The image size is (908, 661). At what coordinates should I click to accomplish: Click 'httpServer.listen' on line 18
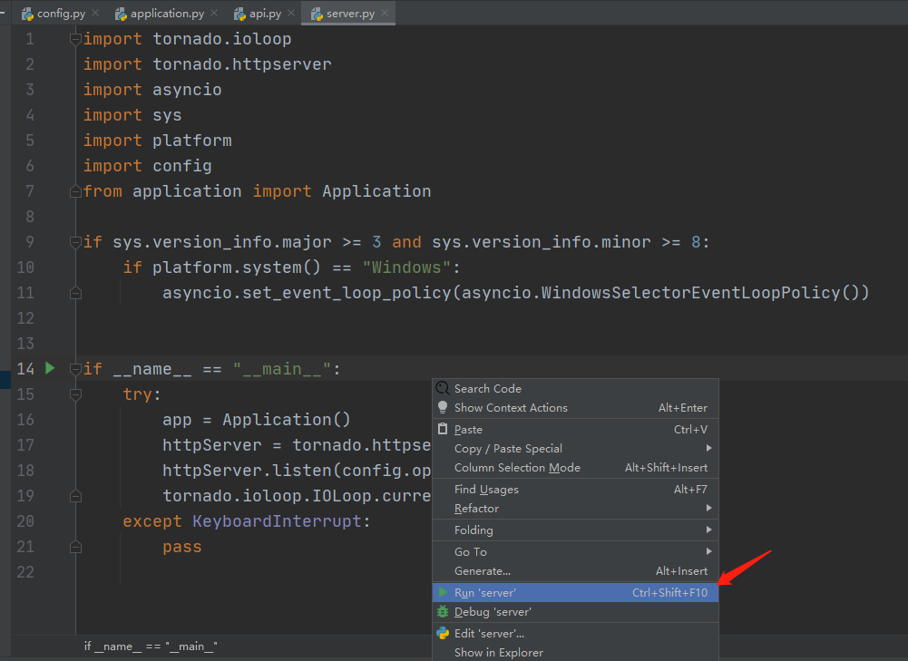coord(247,471)
